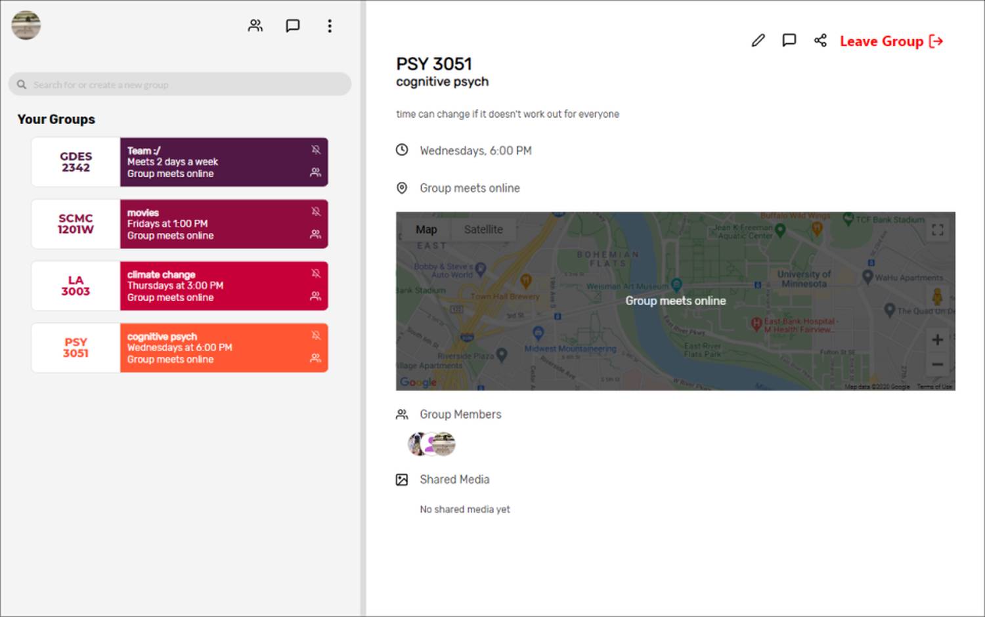View members icon on GDES 2342 card
This screenshot has width=985, height=617.
[316, 173]
